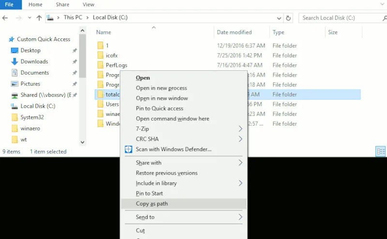Image resolution: width=387 pixels, height=239 pixels.
Task: Select the icofx folder
Action: [112, 55]
